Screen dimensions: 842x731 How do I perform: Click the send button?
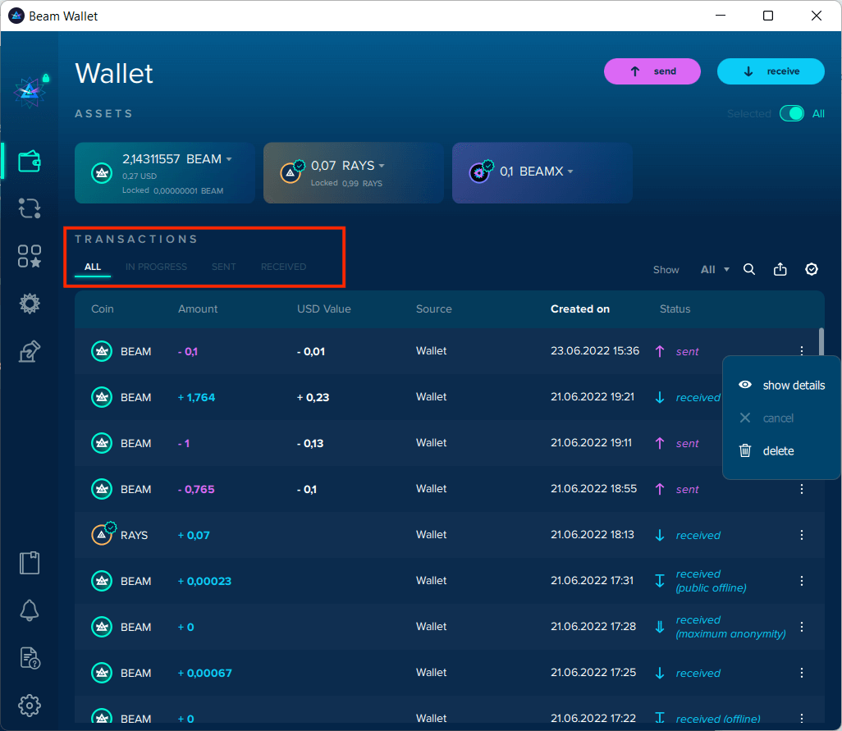pyautogui.click(x=652, y=71)
